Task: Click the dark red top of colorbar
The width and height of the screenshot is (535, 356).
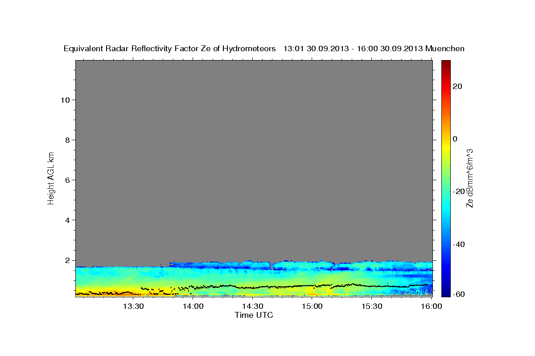Action: pos(446,63)
